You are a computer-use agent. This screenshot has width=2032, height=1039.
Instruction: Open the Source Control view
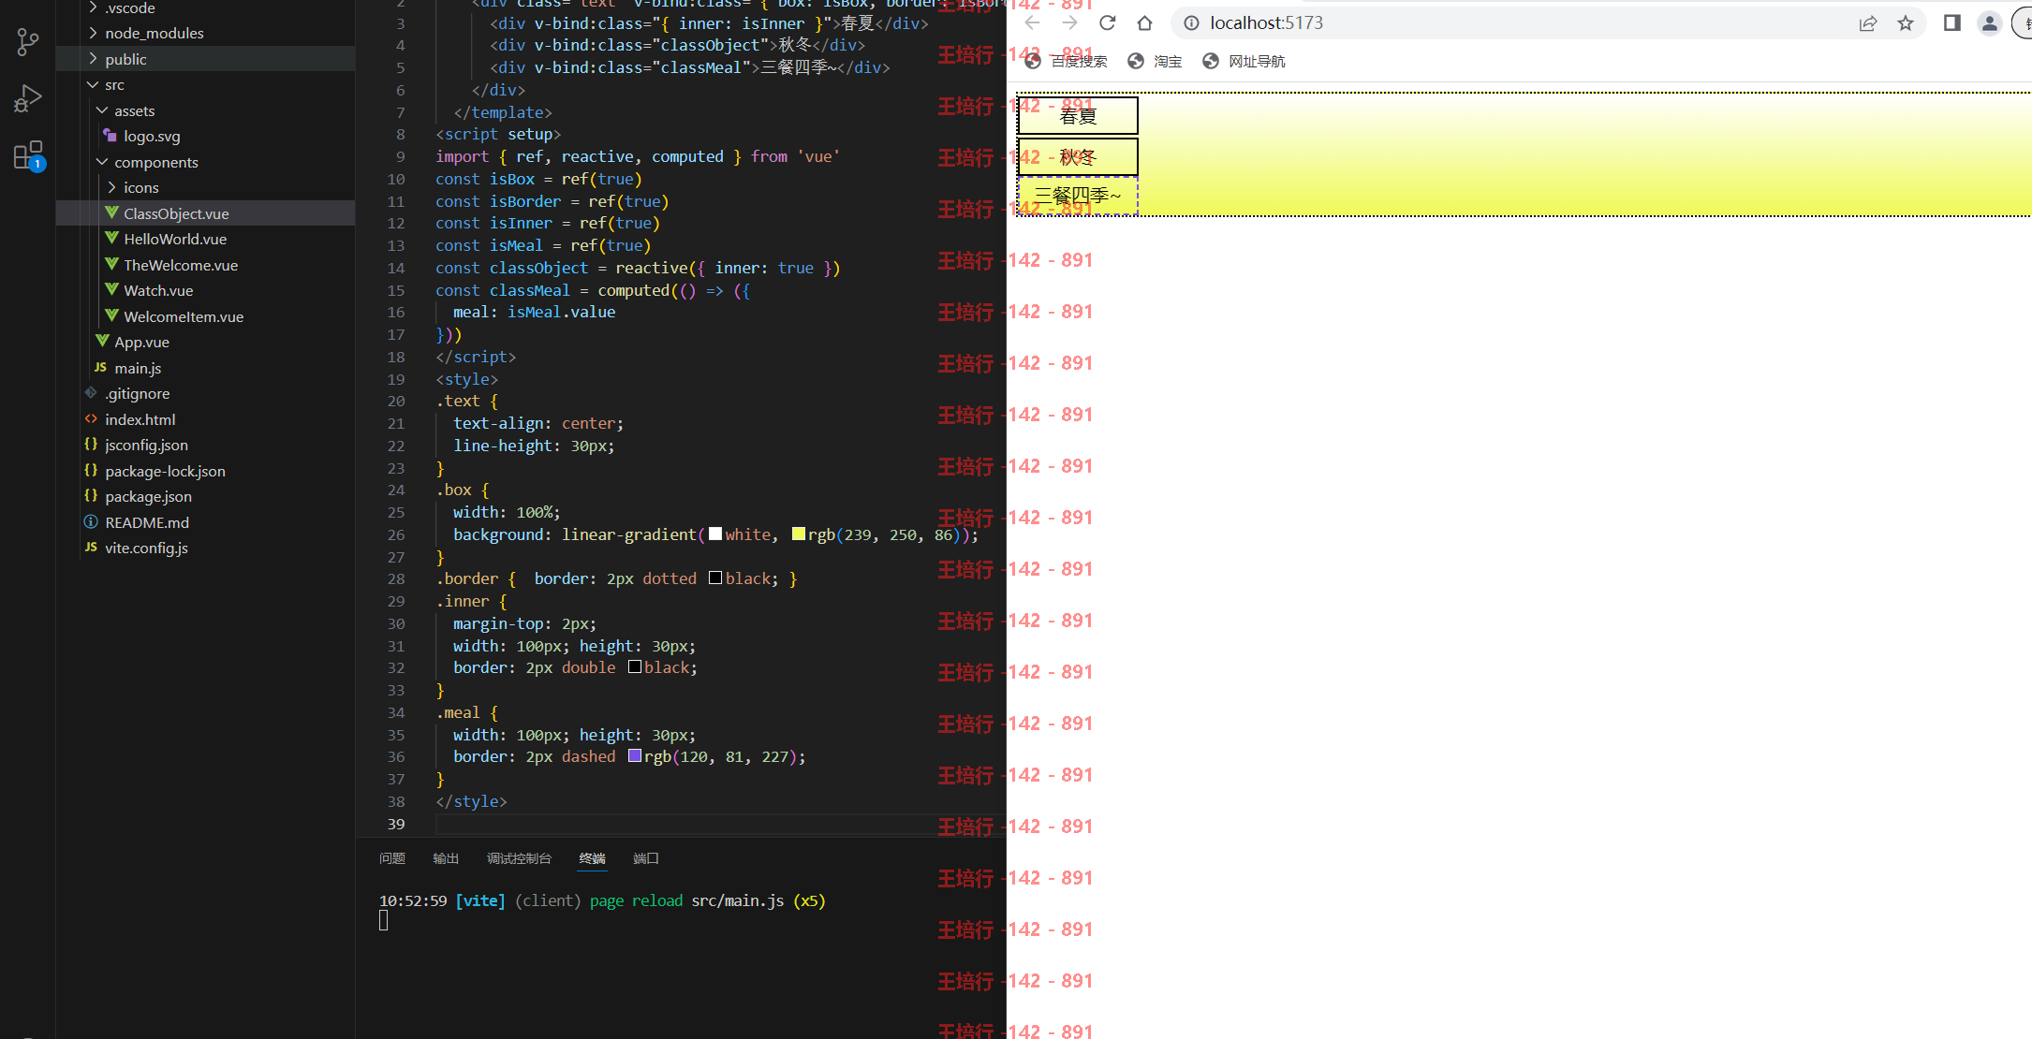click(28, 42)
